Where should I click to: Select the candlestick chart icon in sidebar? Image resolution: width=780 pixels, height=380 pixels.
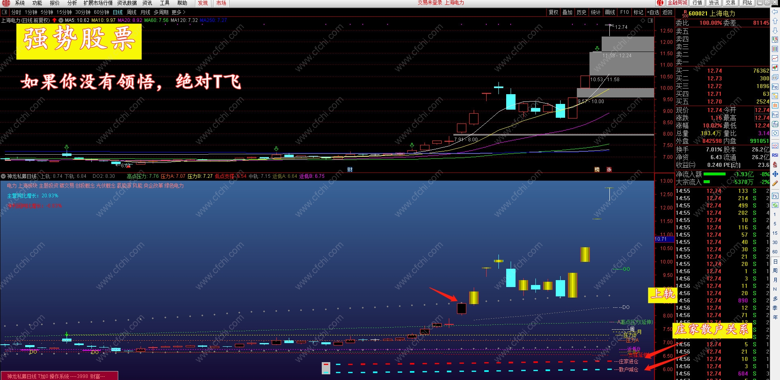[x=775, y=68]
